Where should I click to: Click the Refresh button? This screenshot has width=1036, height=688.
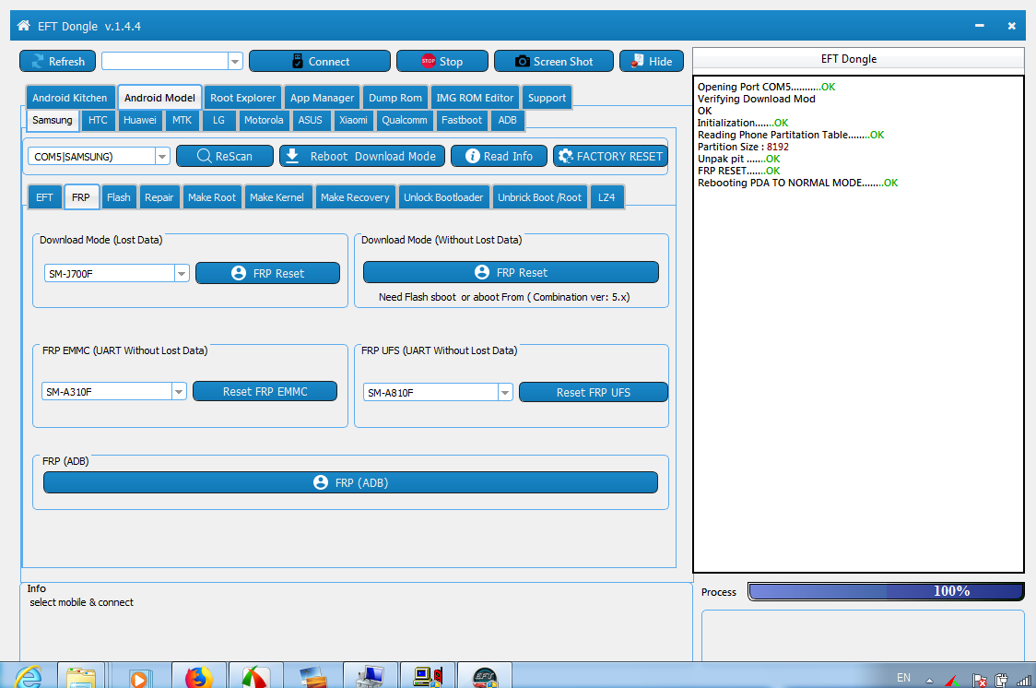point(57,62)
